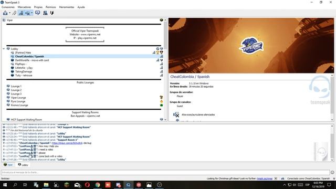Select the Pyro Lounge channel

(18, 101)
